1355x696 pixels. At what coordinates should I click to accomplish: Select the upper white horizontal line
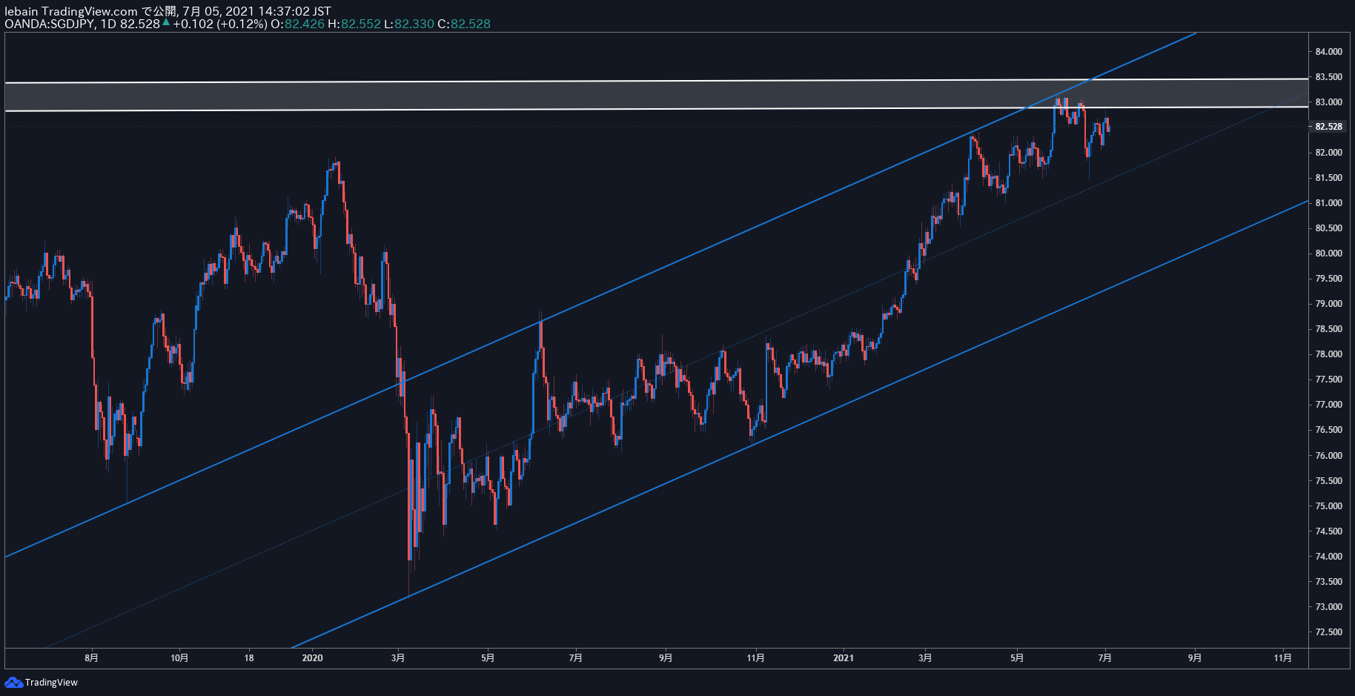pyautogui.click(x=657, y=81)
